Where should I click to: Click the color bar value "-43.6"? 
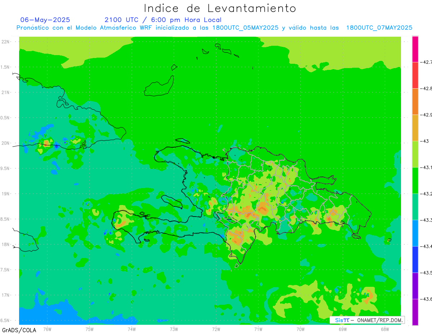[426, 299]
